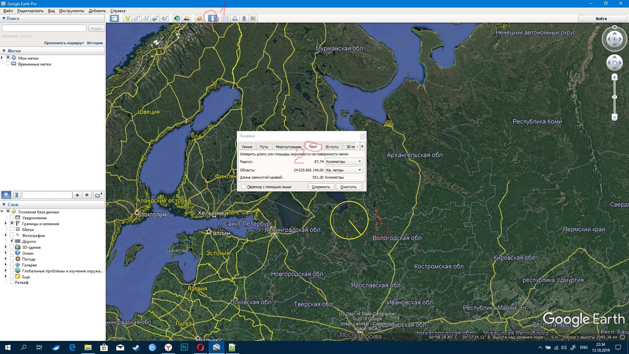This screenshot has height=354, width=629.
Task: Hide the sidebar with toolbar icon
Action: (114, 18)
